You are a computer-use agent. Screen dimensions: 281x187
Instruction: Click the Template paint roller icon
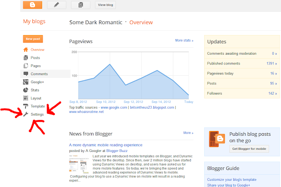click(x=25, y=106)
